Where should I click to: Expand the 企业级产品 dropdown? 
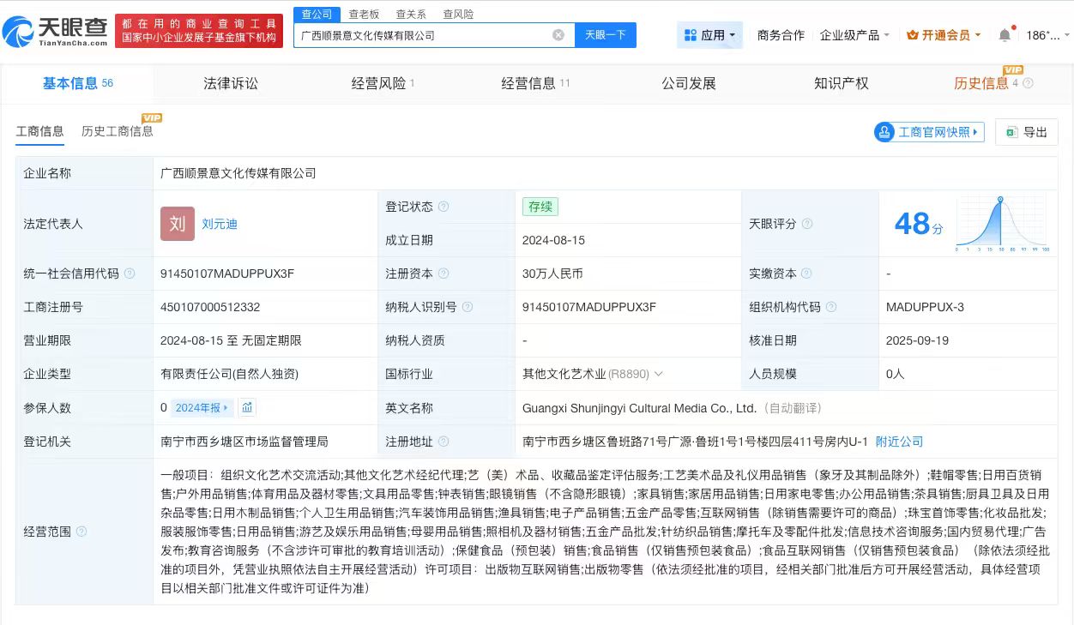tap(854, 35)
